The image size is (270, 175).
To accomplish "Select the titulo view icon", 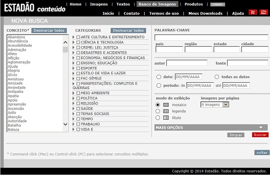I will point(166,118).
